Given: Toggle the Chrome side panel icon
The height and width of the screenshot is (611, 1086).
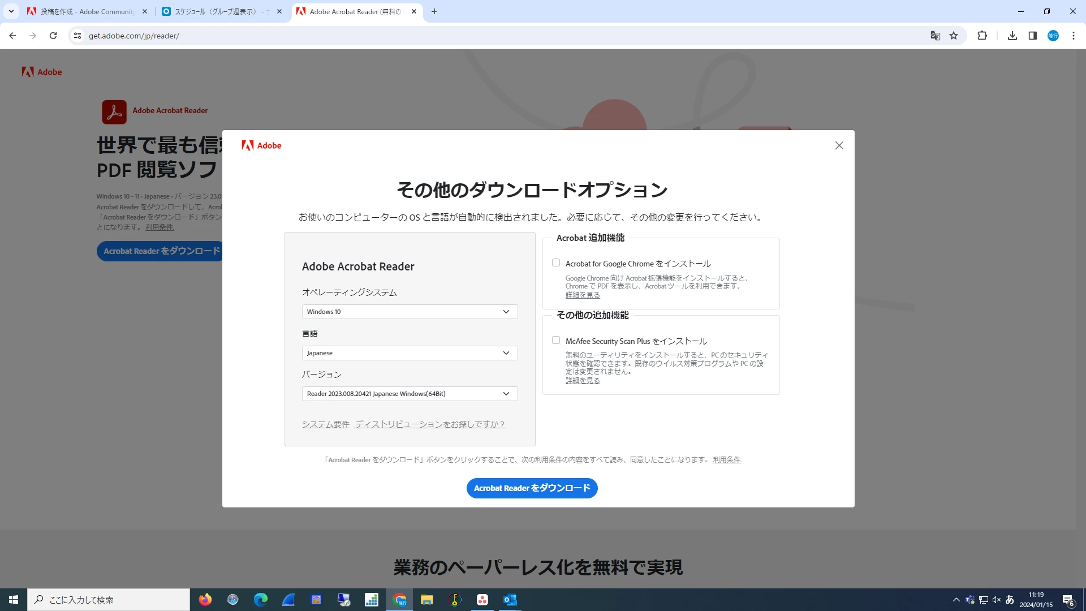Looking at the screenshot, I should [1032, 36].
